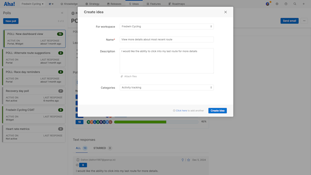The width and height of the screenshot is (311, 175).
Task: Select Fredwin Cycling CSAT poll
Action: pyautogui.click(x=34, y=115)
